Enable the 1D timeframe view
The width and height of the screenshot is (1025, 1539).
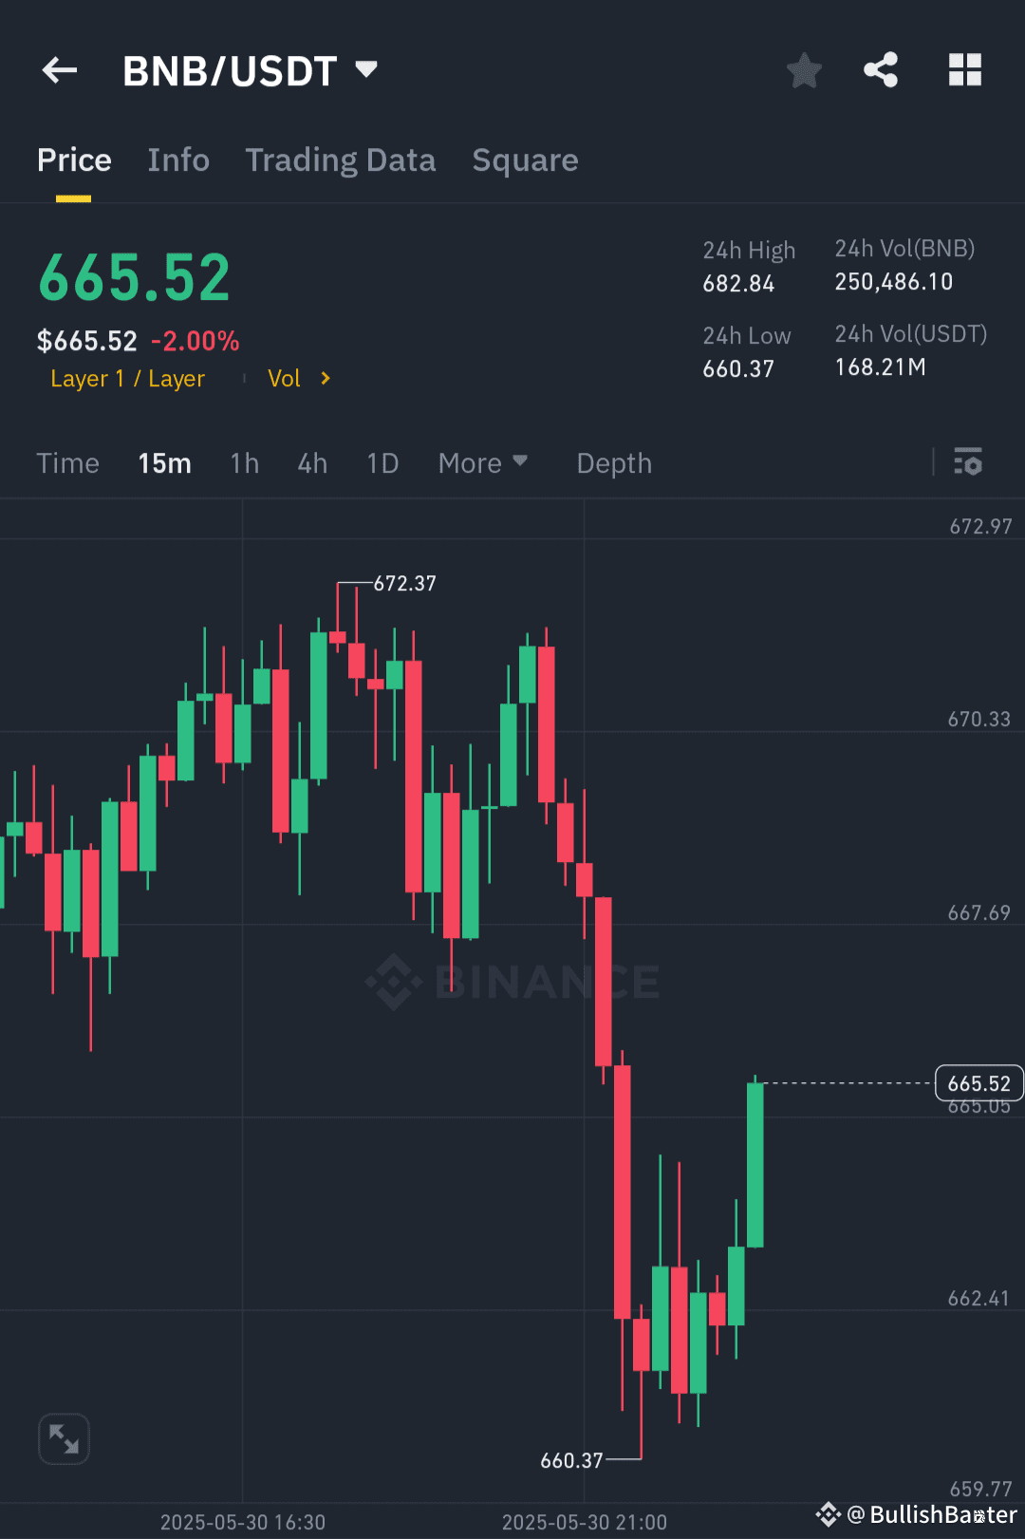tap(382, 462)
